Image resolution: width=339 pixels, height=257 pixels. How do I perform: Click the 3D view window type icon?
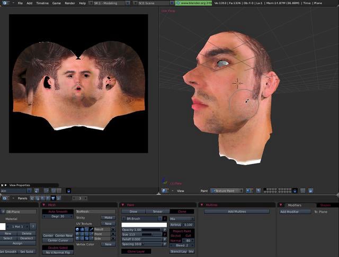(x=164, y=191)
